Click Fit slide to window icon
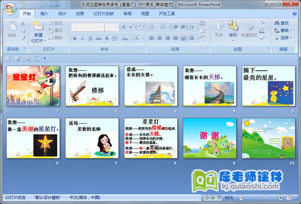Viewport: 301px width, 204px height. point(289,197)
